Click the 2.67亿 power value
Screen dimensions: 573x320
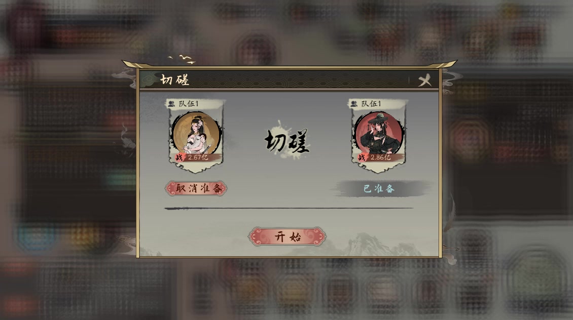click(198, 157)
